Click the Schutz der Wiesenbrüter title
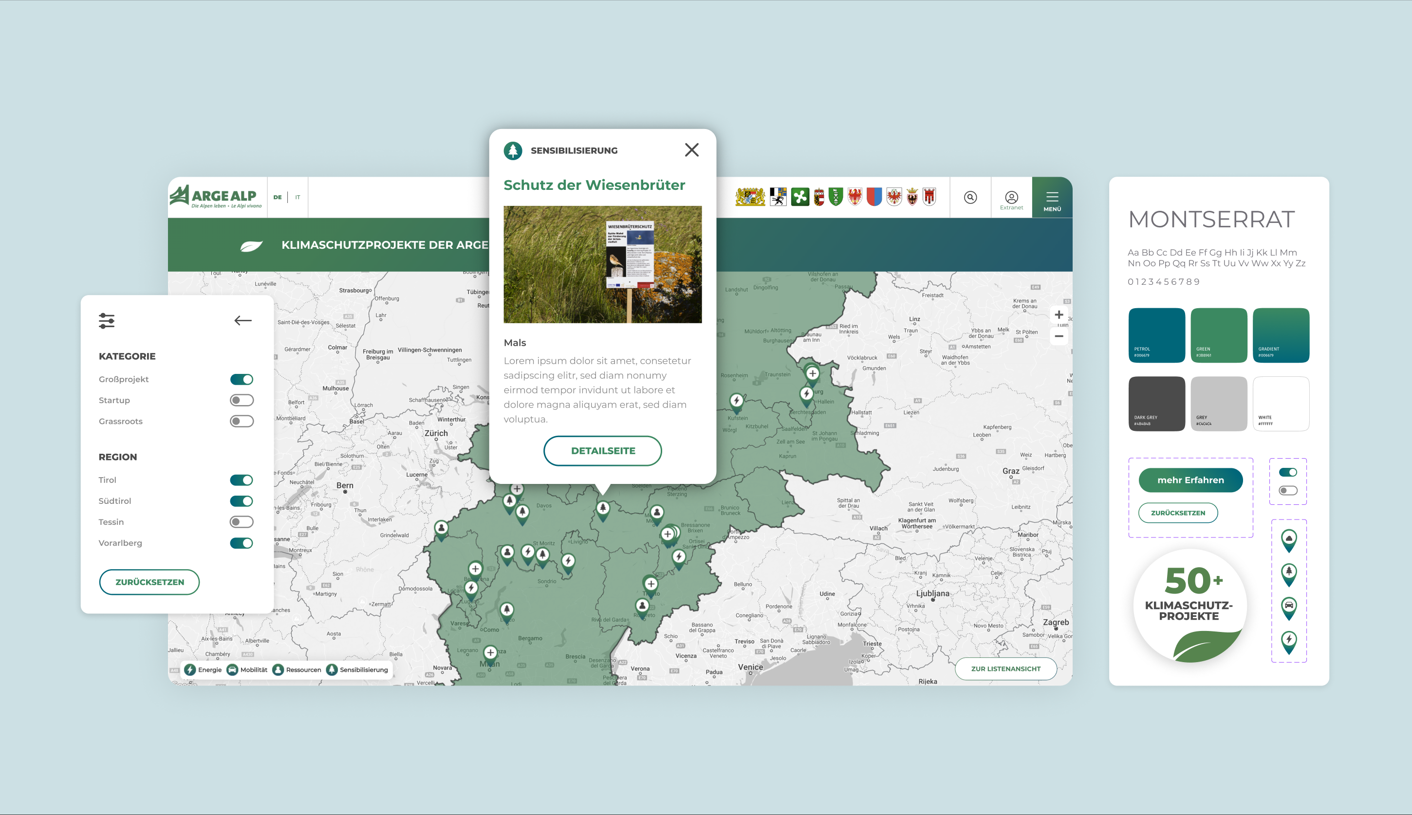This screenshot has width=1412, height=815. pyautogui.click(x=595, y=185)
